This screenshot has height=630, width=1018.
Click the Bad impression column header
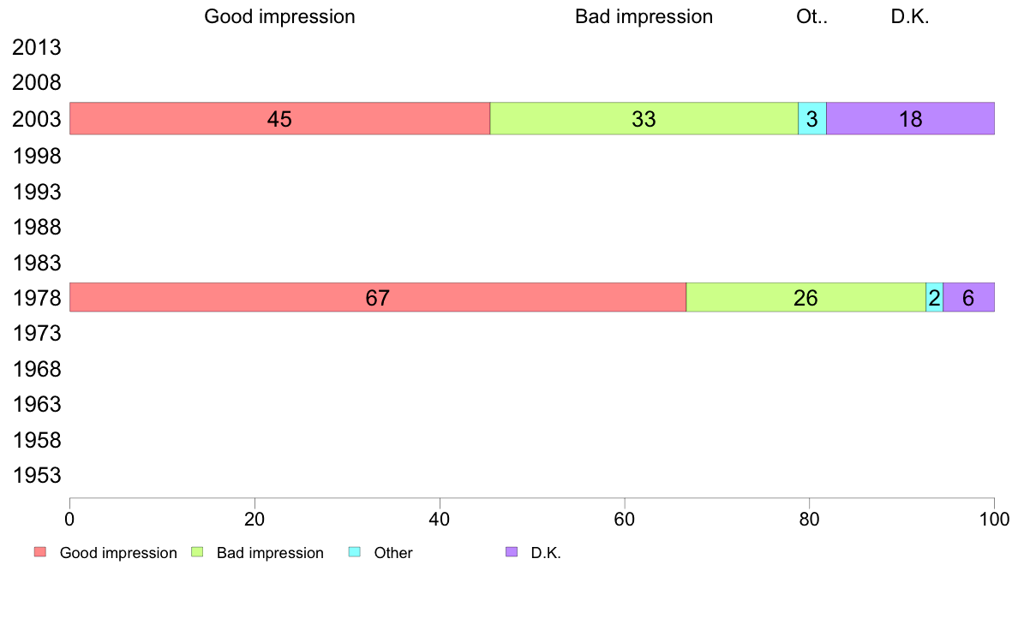click(644, 17)
